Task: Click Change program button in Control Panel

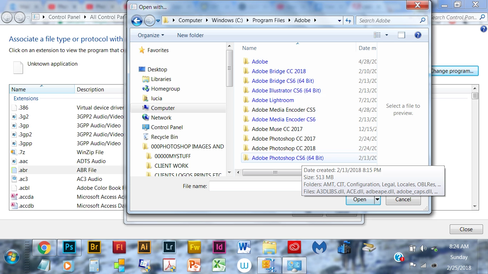Action: [x=454, y=71]
